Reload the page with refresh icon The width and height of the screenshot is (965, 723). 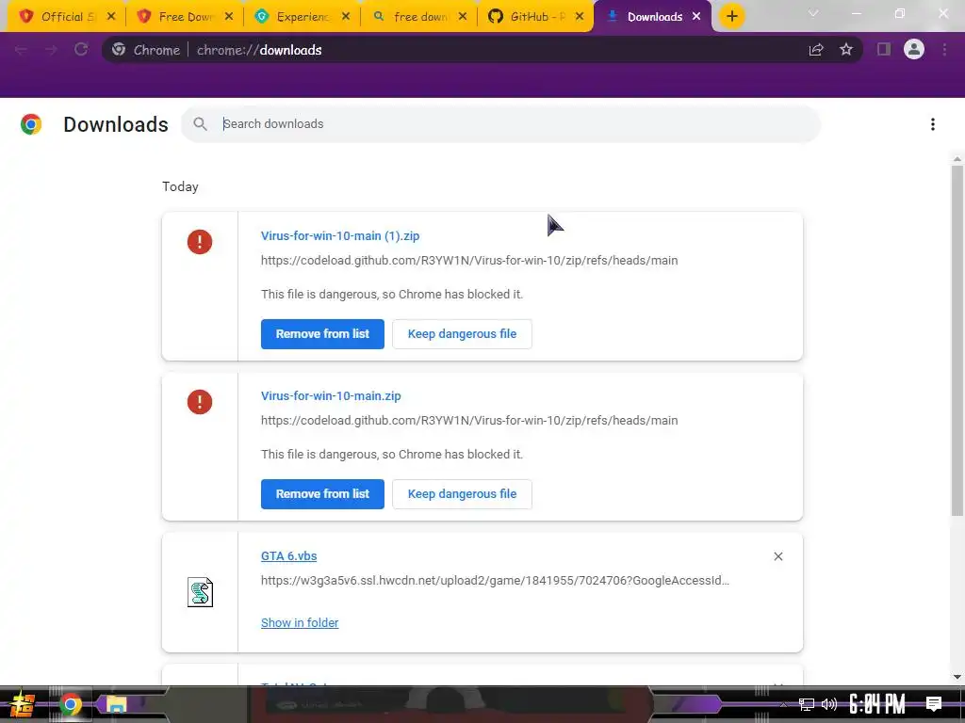tap(81, 49)
